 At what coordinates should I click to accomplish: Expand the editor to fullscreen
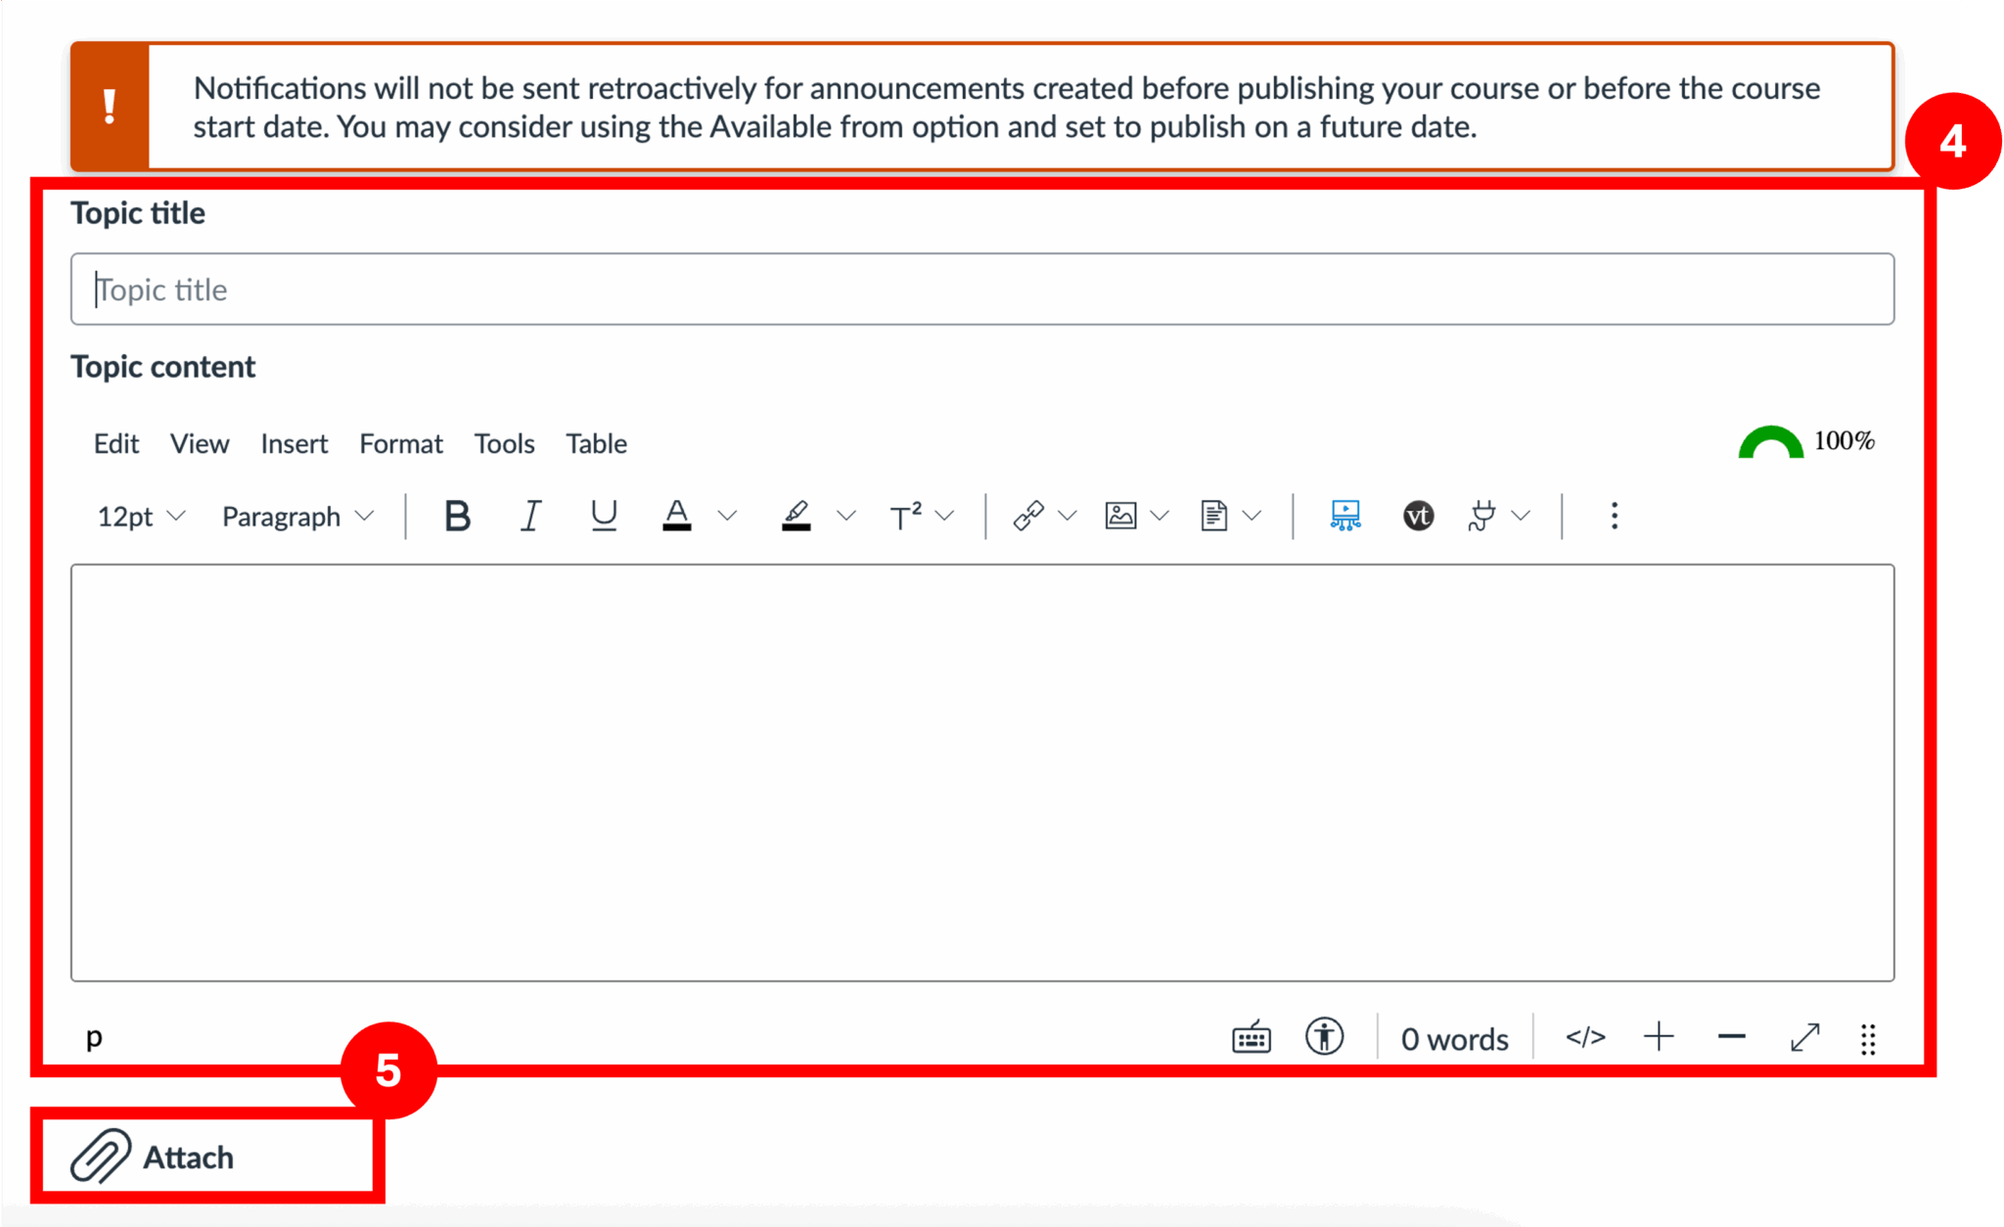pyautogui.click(x=1805, y=1038)
